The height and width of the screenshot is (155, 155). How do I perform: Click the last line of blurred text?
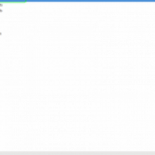tap(52, 147)
